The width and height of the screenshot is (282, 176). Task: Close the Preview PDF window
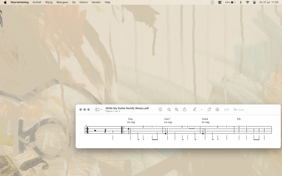click(x=81, y=109)
